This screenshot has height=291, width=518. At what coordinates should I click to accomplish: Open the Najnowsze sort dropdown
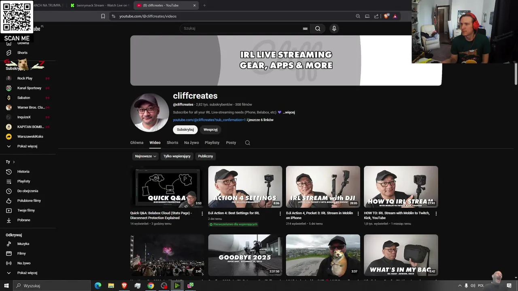[x=146, y=156]
